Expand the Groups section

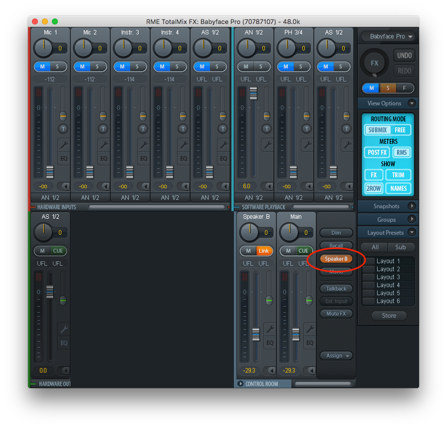(412, 219)
